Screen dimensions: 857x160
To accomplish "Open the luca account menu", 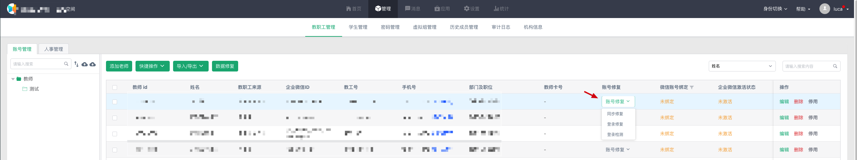I will 841,9.
